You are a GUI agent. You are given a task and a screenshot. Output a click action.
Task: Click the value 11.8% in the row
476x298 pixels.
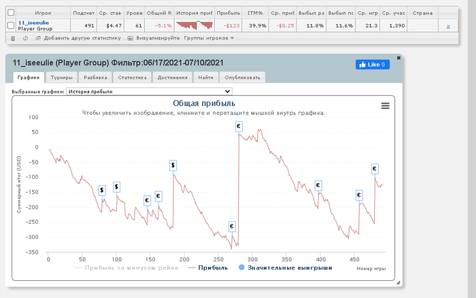(315, 26)
